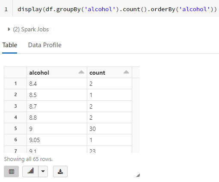
Task: Click the download results icon
Action: [60, 171]
